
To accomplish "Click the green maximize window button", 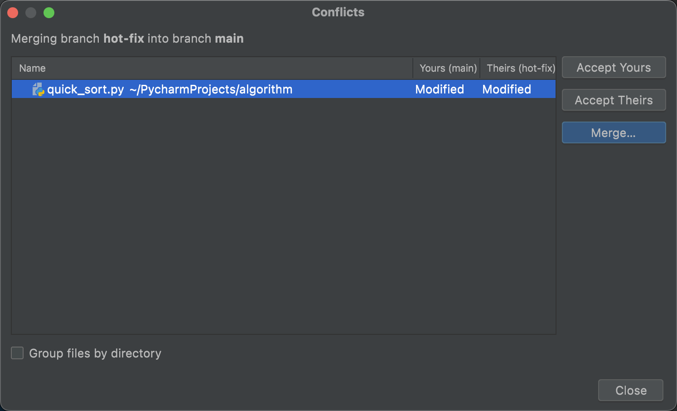I will 49,13.
